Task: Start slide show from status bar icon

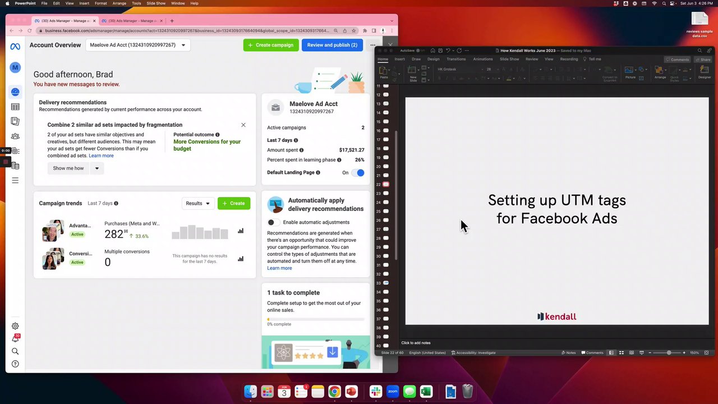Action: pyautogui.click(x=642, y=352)
